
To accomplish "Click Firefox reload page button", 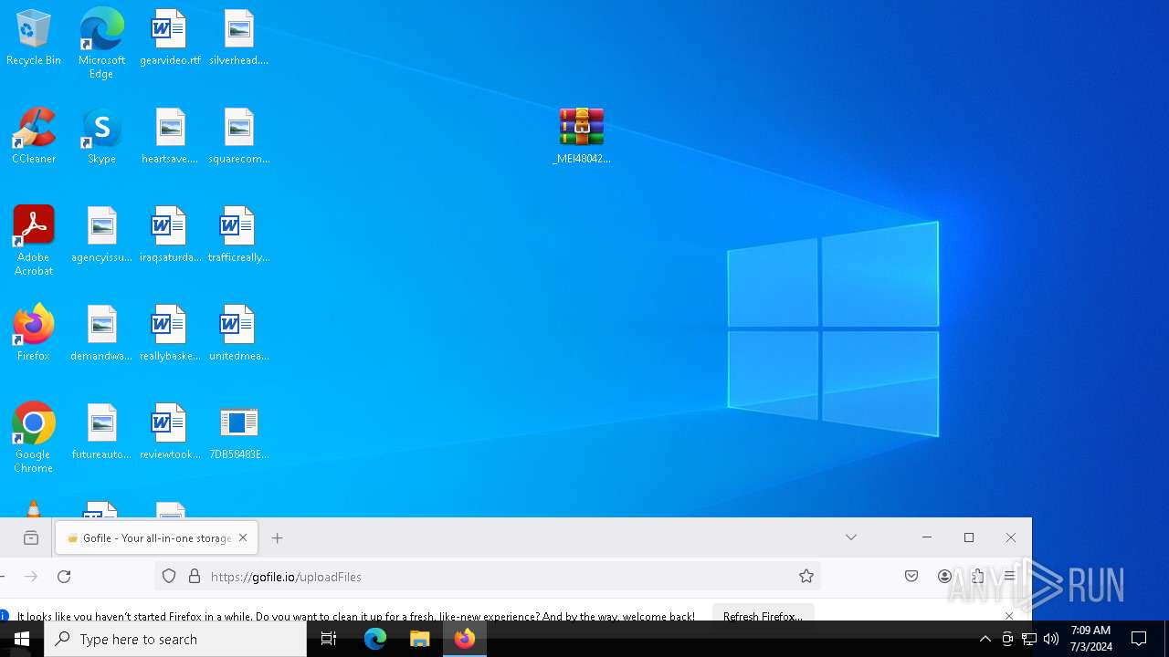I will pyautogui.click(x=64, y=577).
